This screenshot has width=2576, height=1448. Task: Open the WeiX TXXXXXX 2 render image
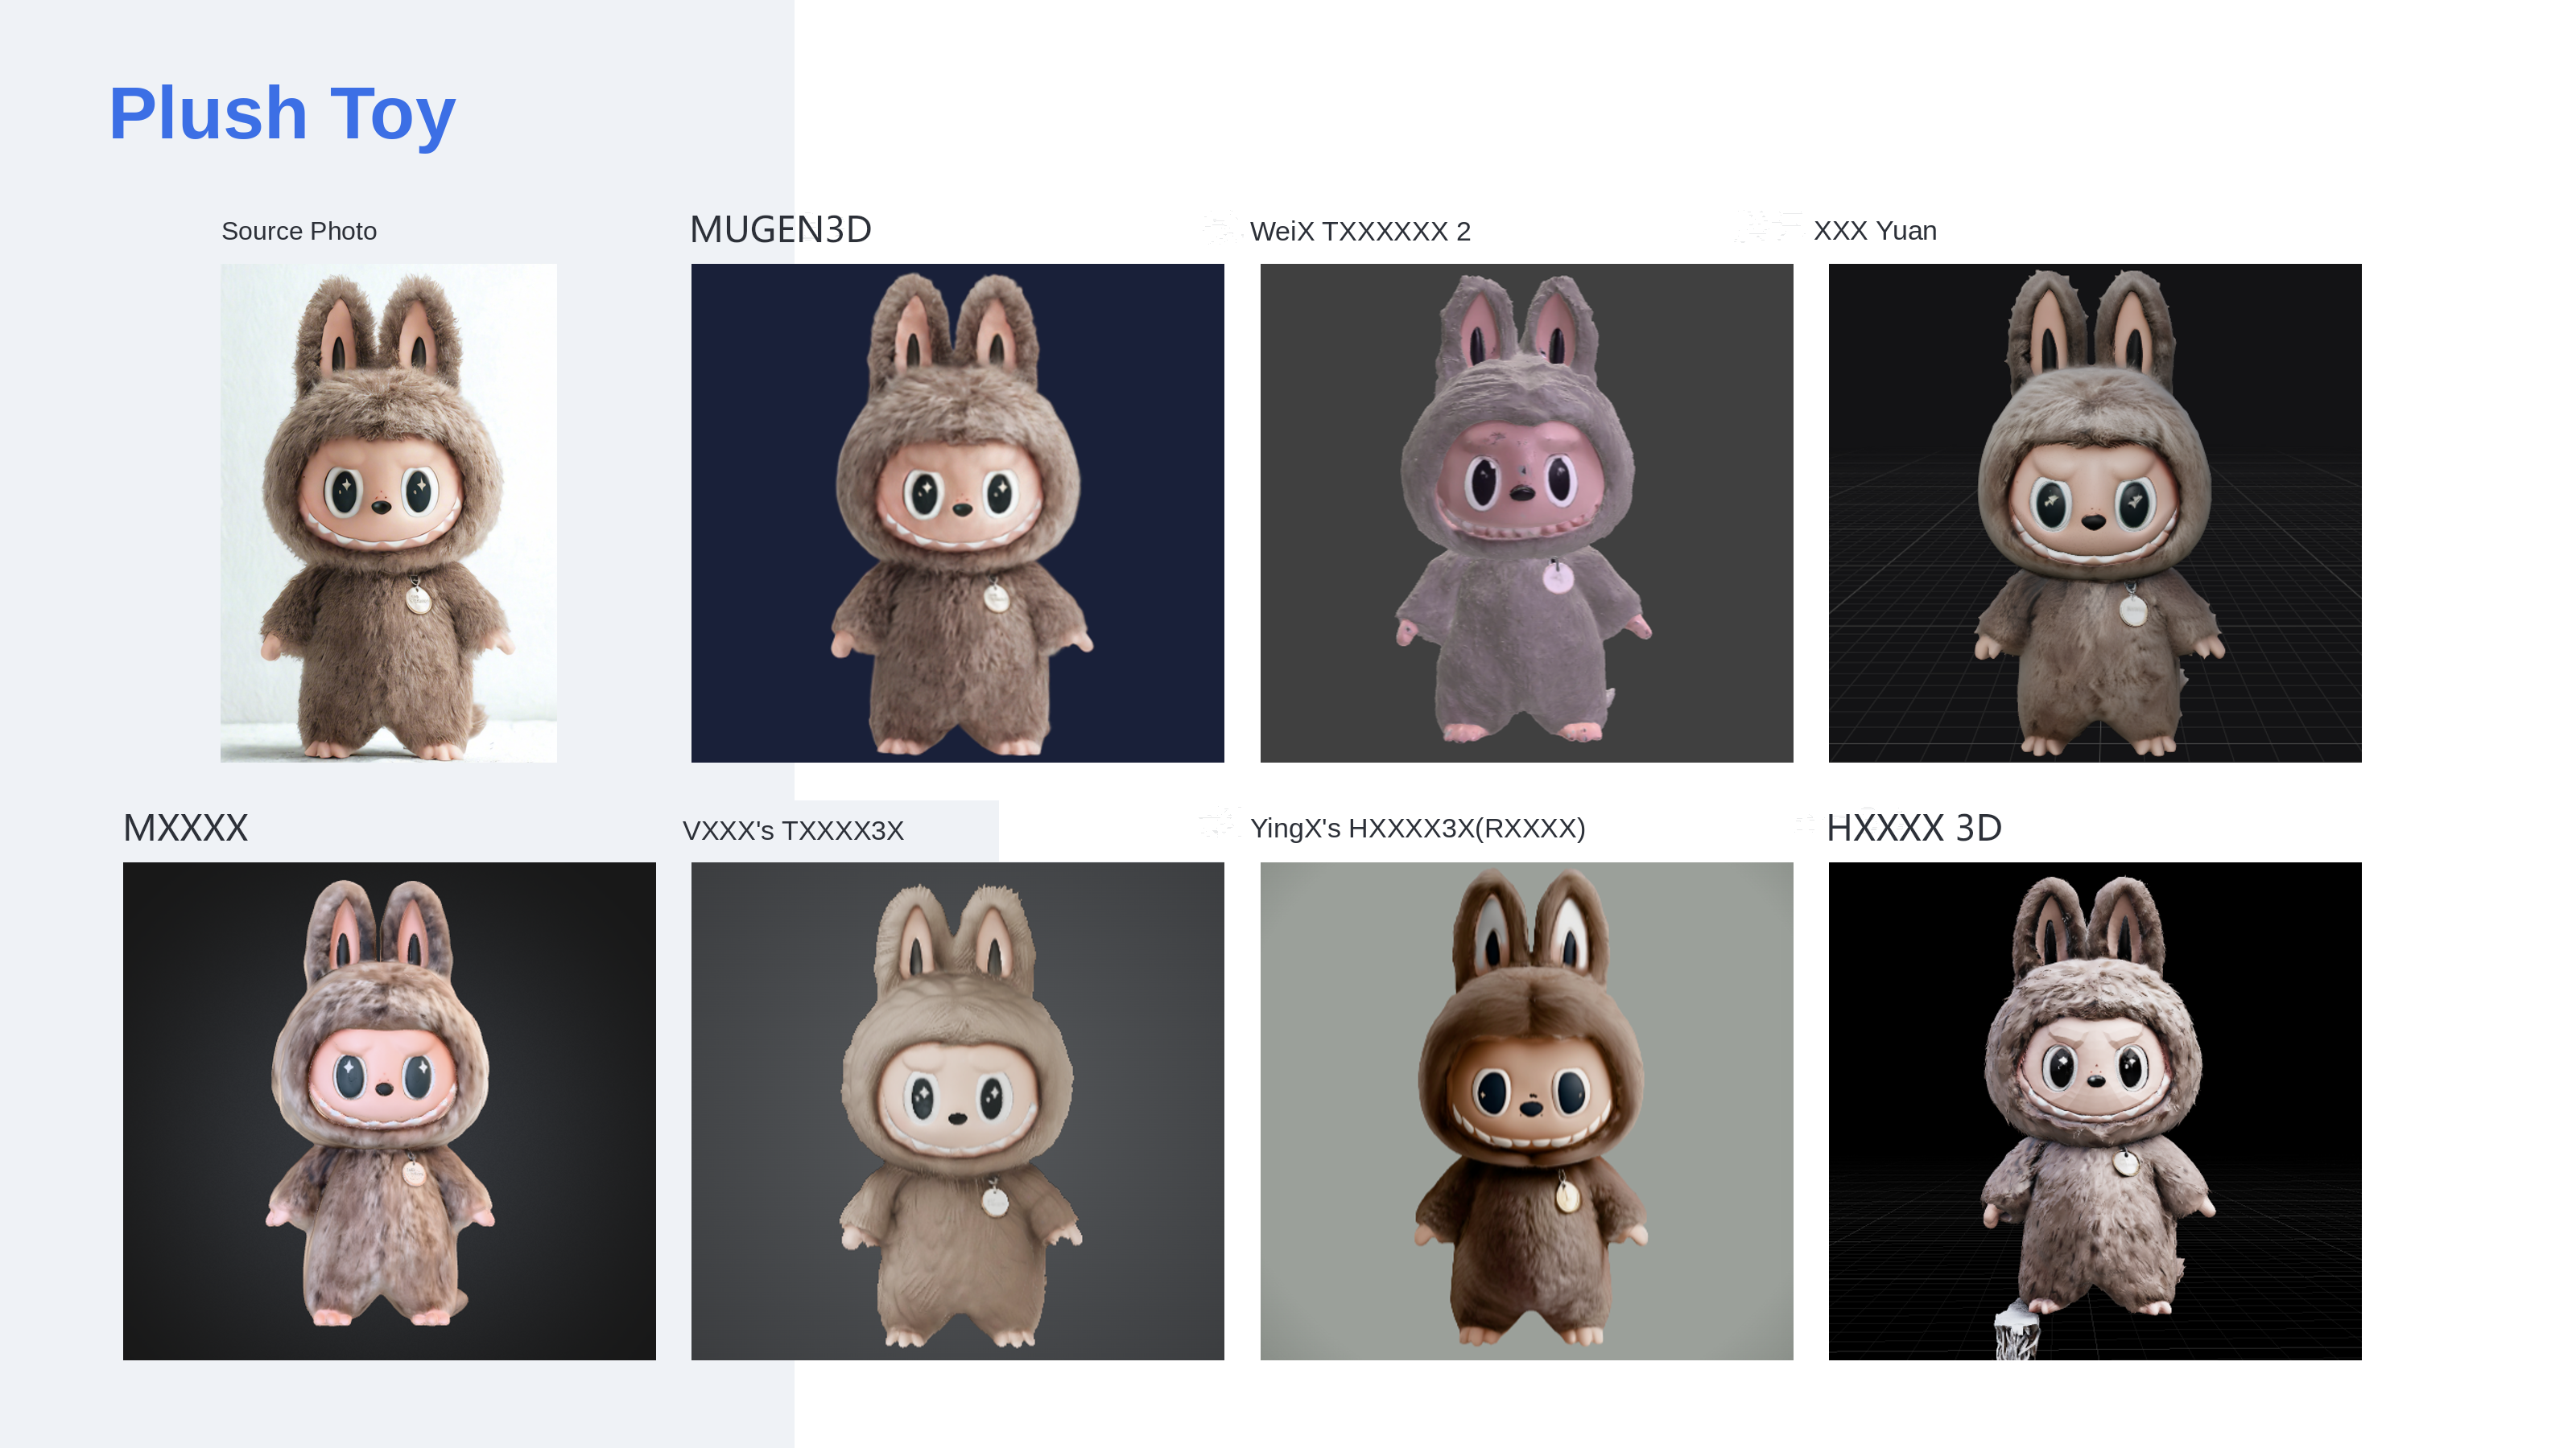pos(1526,512)
